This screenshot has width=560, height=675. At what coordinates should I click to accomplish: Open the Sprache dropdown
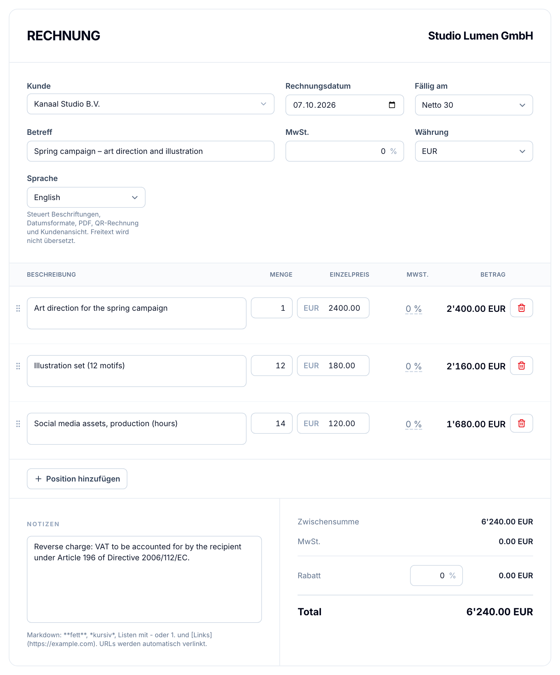point(86,197)
